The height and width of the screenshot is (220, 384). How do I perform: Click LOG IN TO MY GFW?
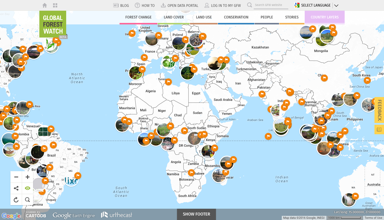click(223, 5)
